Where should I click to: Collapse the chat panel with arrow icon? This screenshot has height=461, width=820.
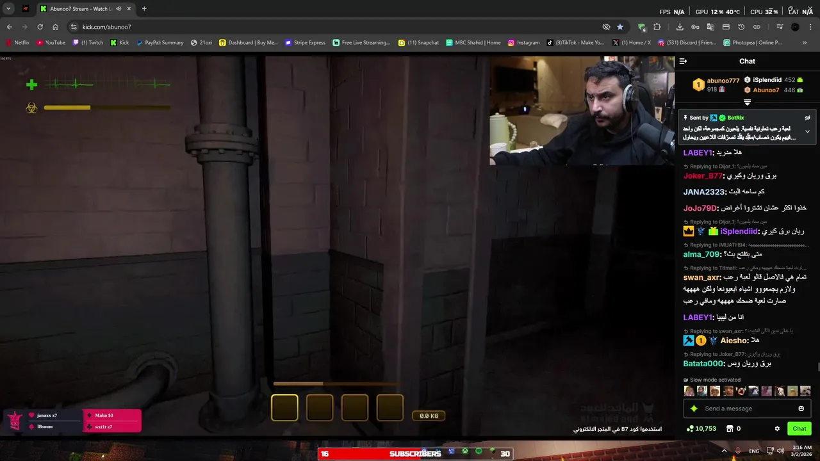click(x=683, y=61)
